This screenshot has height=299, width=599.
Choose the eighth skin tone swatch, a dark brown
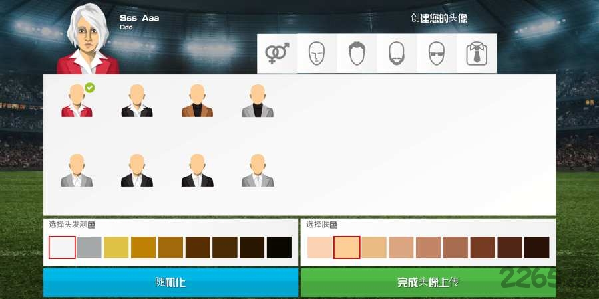[x=510, y=248]
